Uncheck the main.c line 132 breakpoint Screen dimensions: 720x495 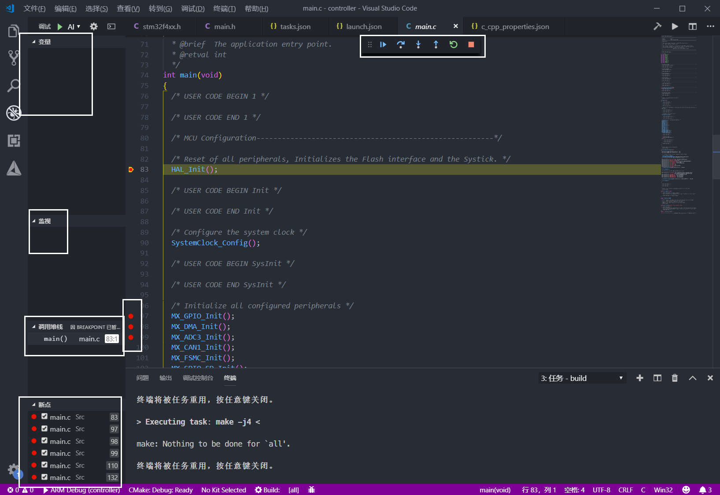pos(44,477)
